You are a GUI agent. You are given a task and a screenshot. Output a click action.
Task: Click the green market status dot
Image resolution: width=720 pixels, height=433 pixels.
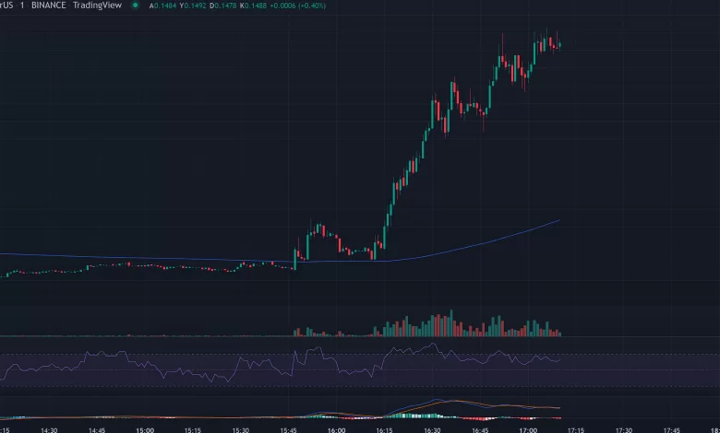[136, 5]
